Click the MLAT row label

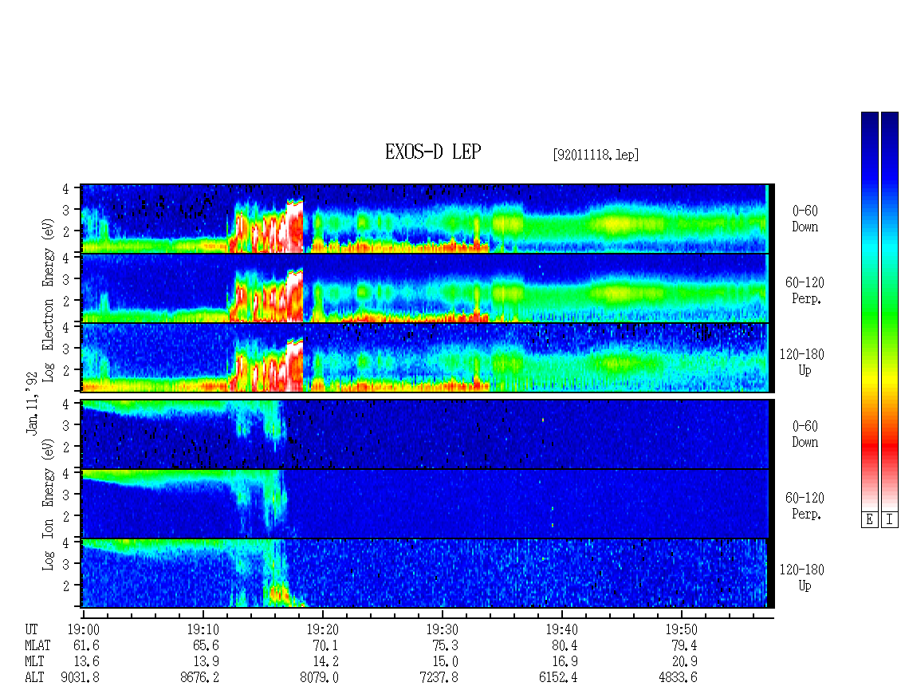[x=37, y=645]
